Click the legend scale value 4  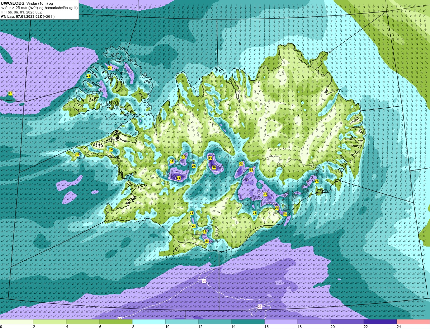[x=67, y=327]
